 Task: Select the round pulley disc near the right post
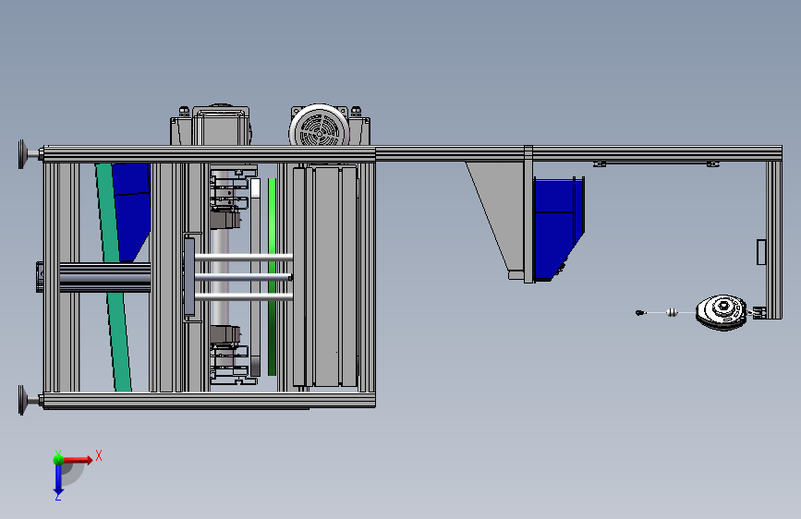click(721, 312)
